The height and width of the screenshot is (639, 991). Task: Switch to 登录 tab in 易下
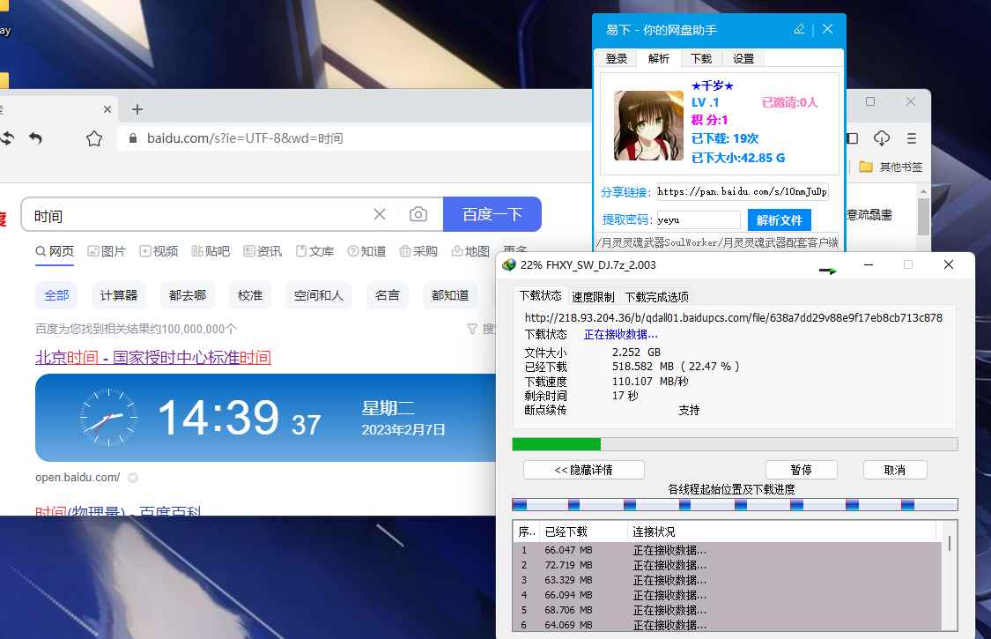[617, 59]
